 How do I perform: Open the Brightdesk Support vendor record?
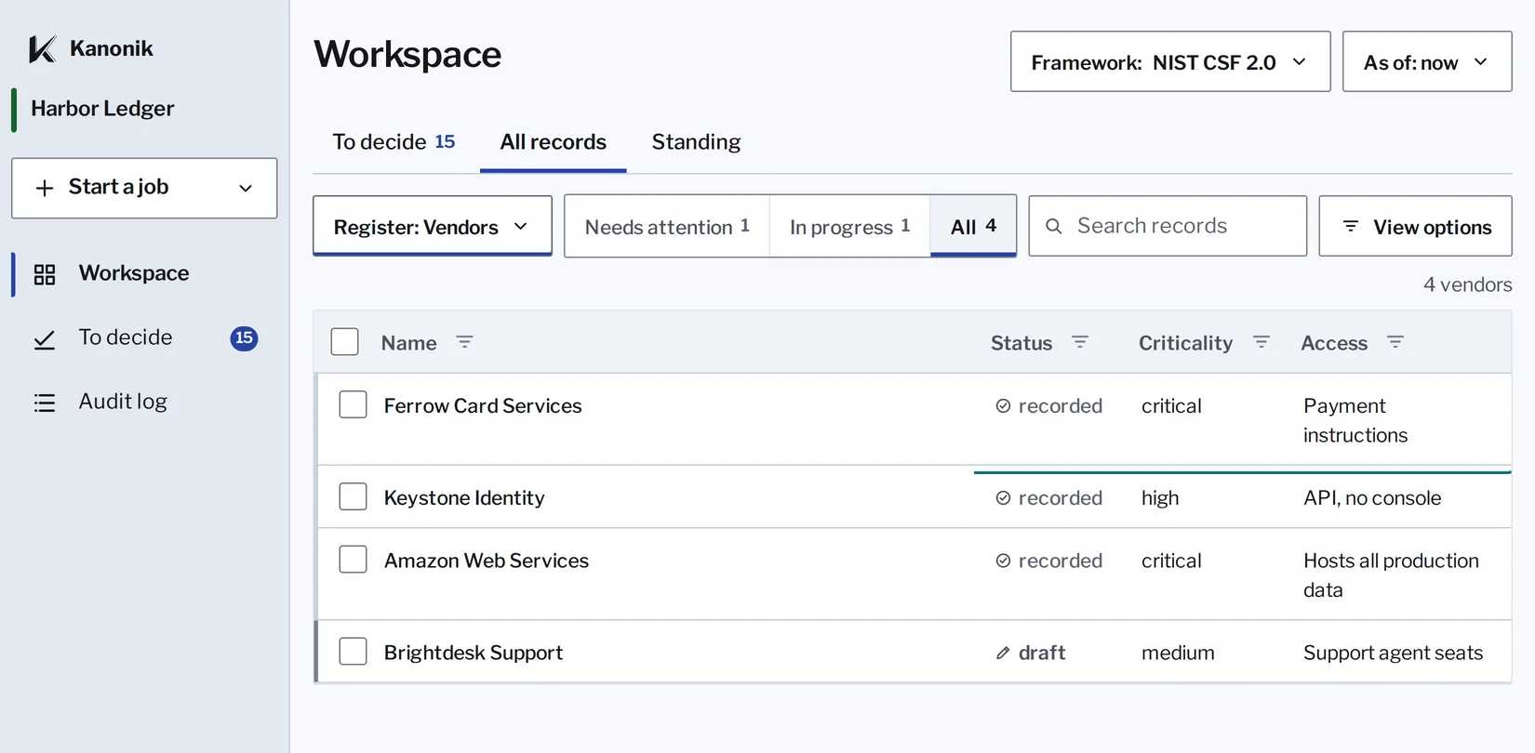tap(474, 653)
